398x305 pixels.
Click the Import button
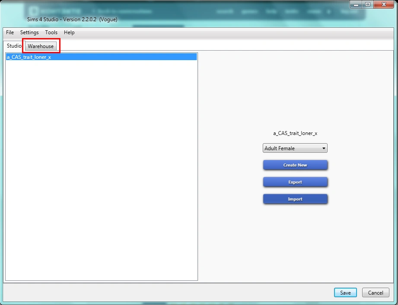click(295, 199)
